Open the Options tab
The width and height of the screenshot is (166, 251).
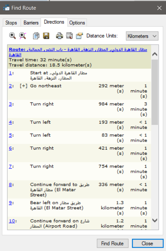coord(77,23)
